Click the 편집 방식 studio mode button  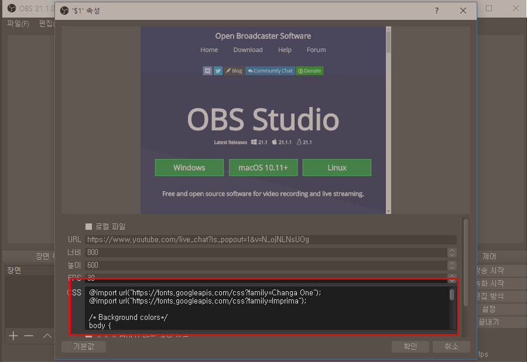pos(501,296)
